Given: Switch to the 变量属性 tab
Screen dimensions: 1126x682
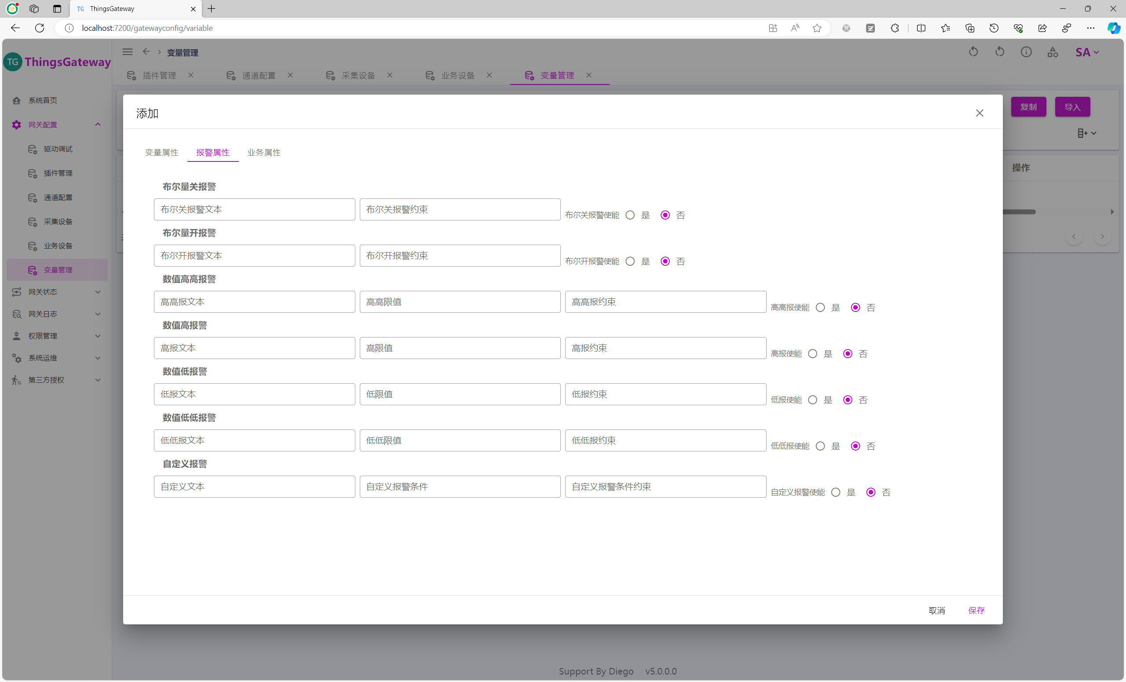Looking at the screenshot, I should click(x=161, y=153).
